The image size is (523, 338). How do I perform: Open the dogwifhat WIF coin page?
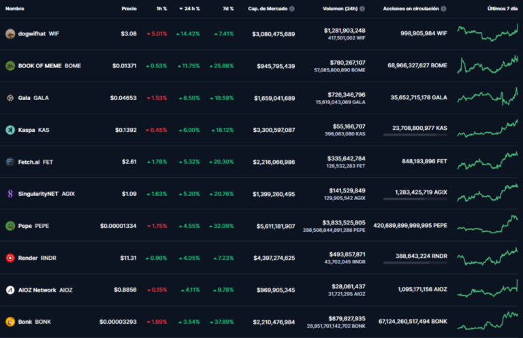[38, 33]
